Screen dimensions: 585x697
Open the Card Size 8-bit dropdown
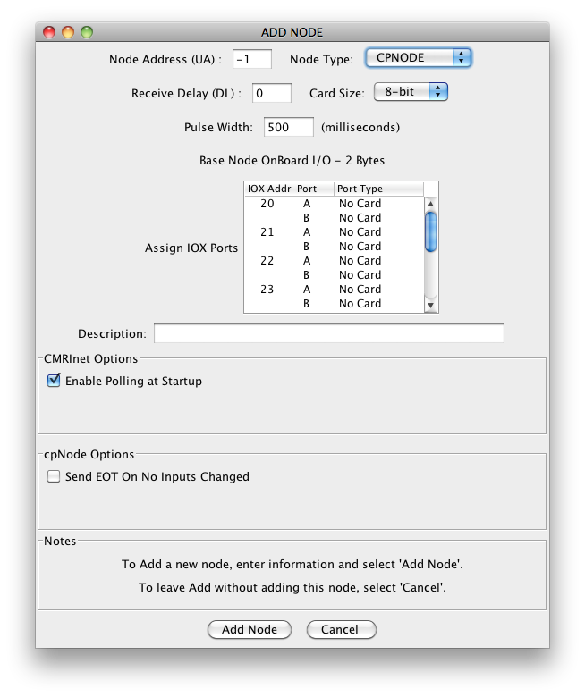click(x=411, y=92)
